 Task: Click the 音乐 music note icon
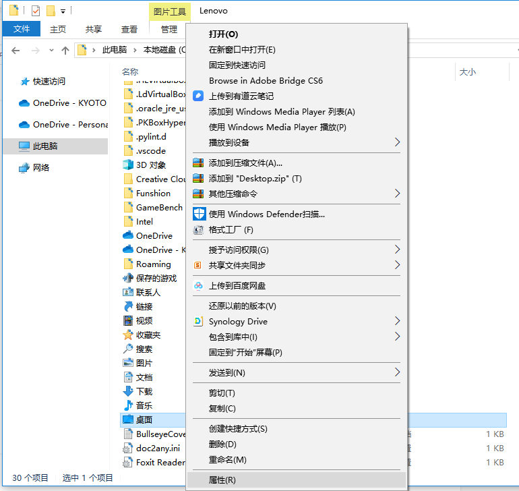pyautogui.click(x=128, y=405)
